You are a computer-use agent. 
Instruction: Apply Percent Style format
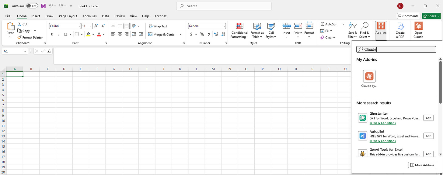pyautogui.click(x=202, y=34)
